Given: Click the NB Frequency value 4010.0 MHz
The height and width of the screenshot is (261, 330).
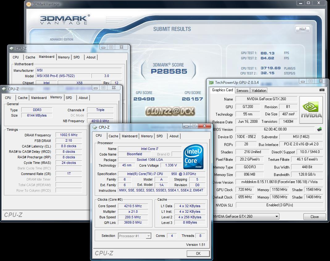Looking at the screenshot, I should pos(100,121).
